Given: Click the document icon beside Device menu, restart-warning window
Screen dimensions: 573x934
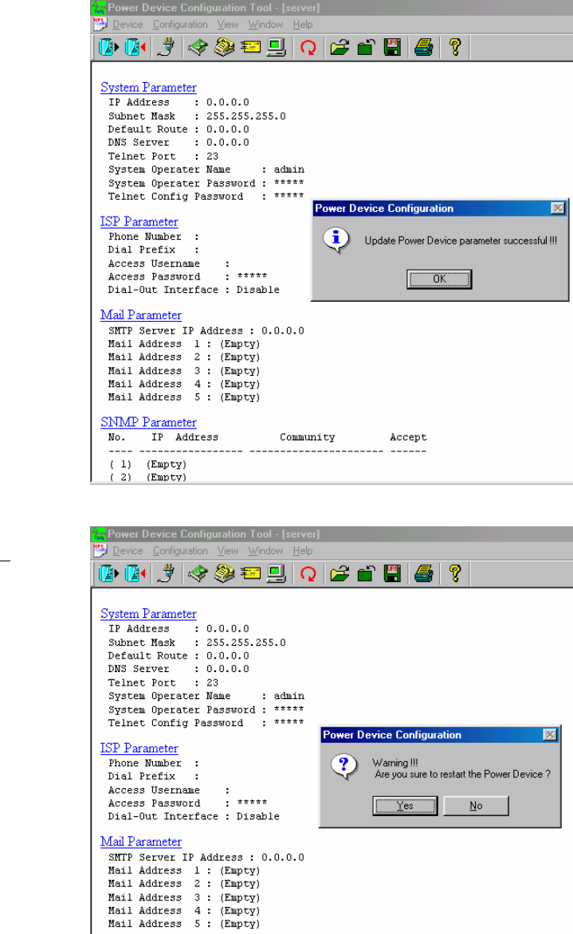Looking at the screenshot, I should coord(100,551).
